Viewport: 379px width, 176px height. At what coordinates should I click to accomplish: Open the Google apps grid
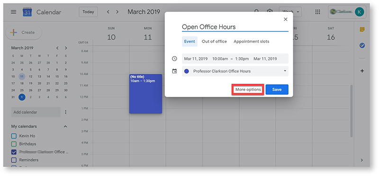click(x=317, y=12)
